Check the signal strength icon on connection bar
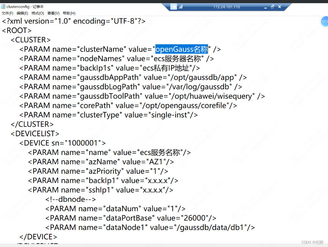 click(180, 7)
